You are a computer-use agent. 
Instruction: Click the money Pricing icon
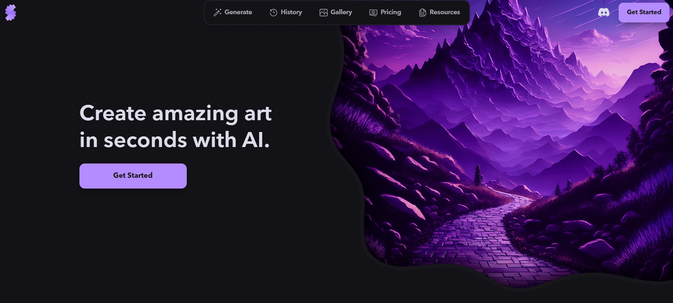point(373,13)
